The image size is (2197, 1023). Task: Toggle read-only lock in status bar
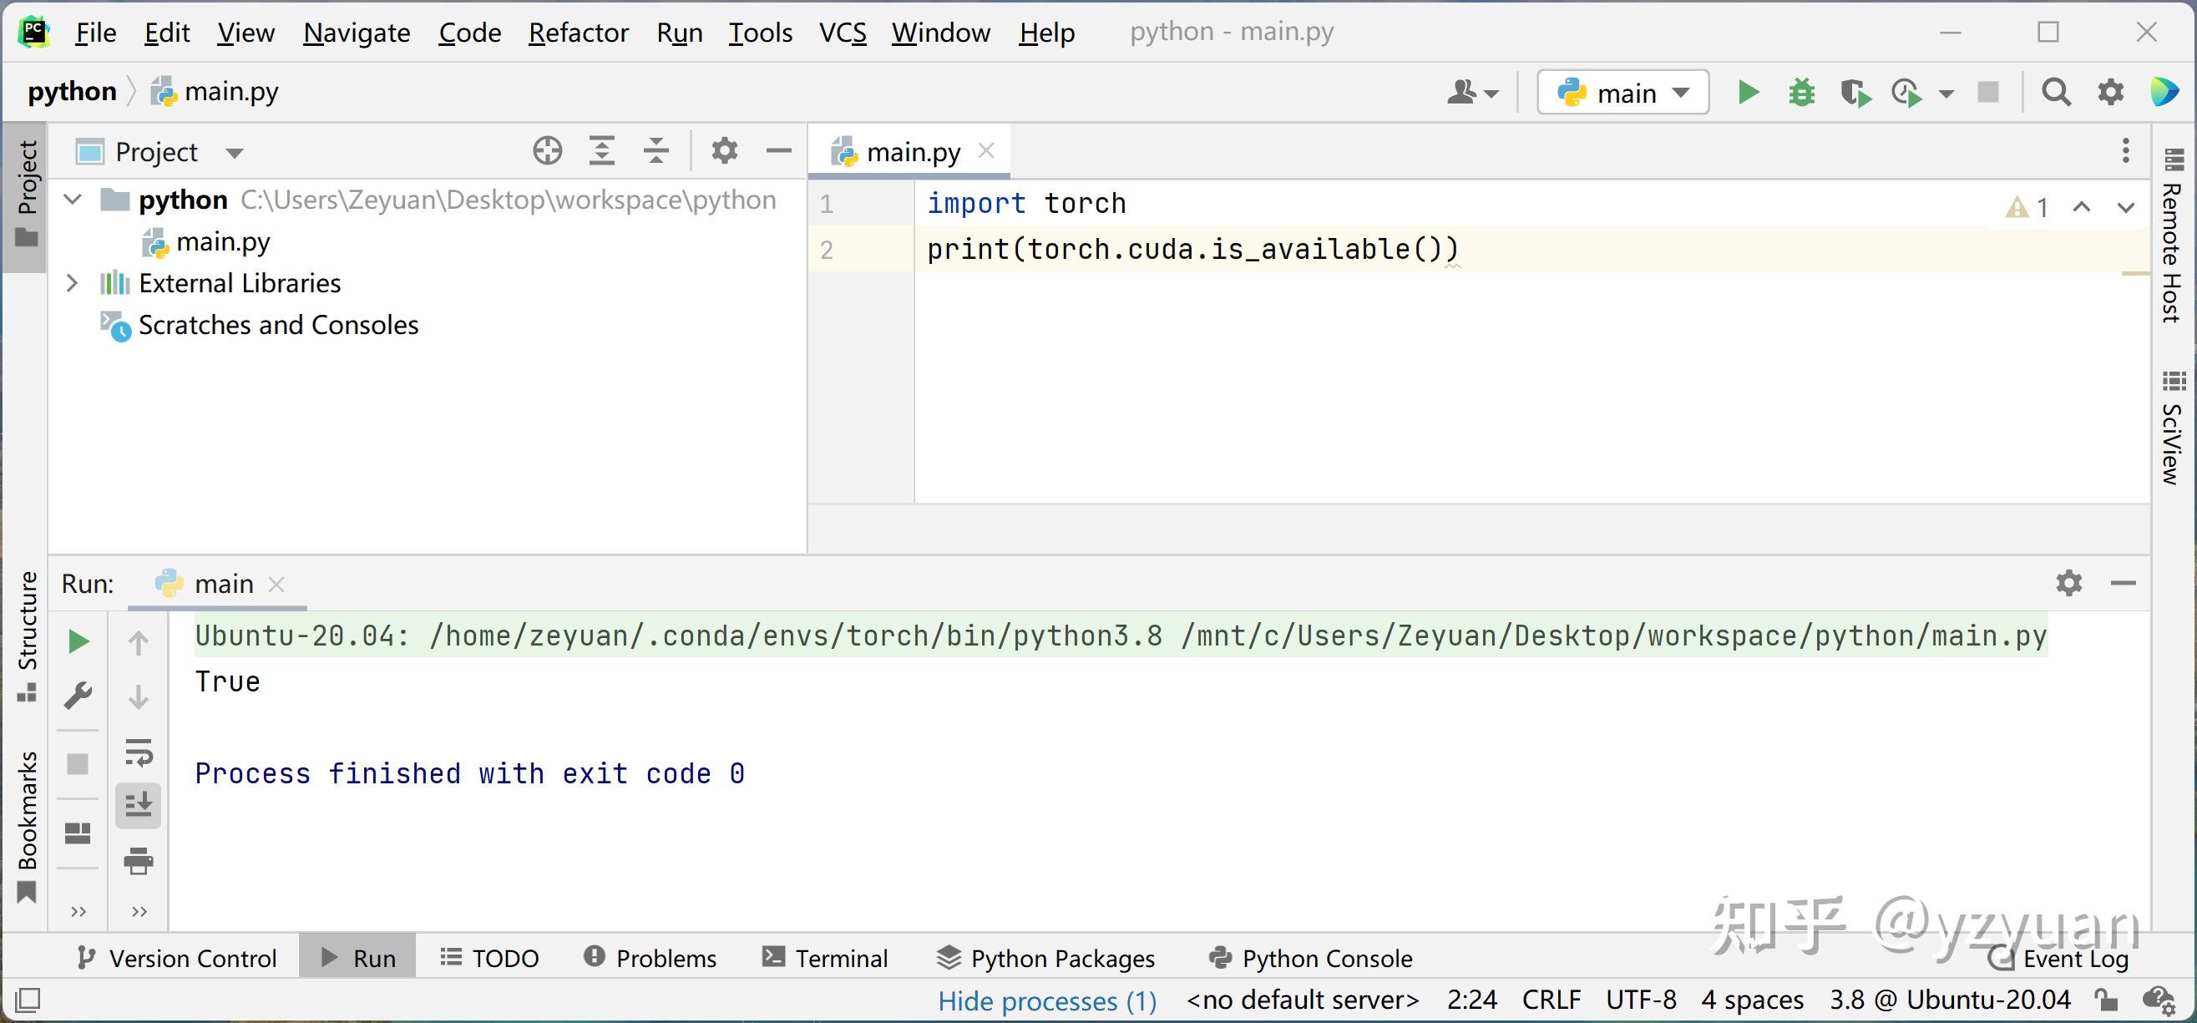[x=2106, y=999]
